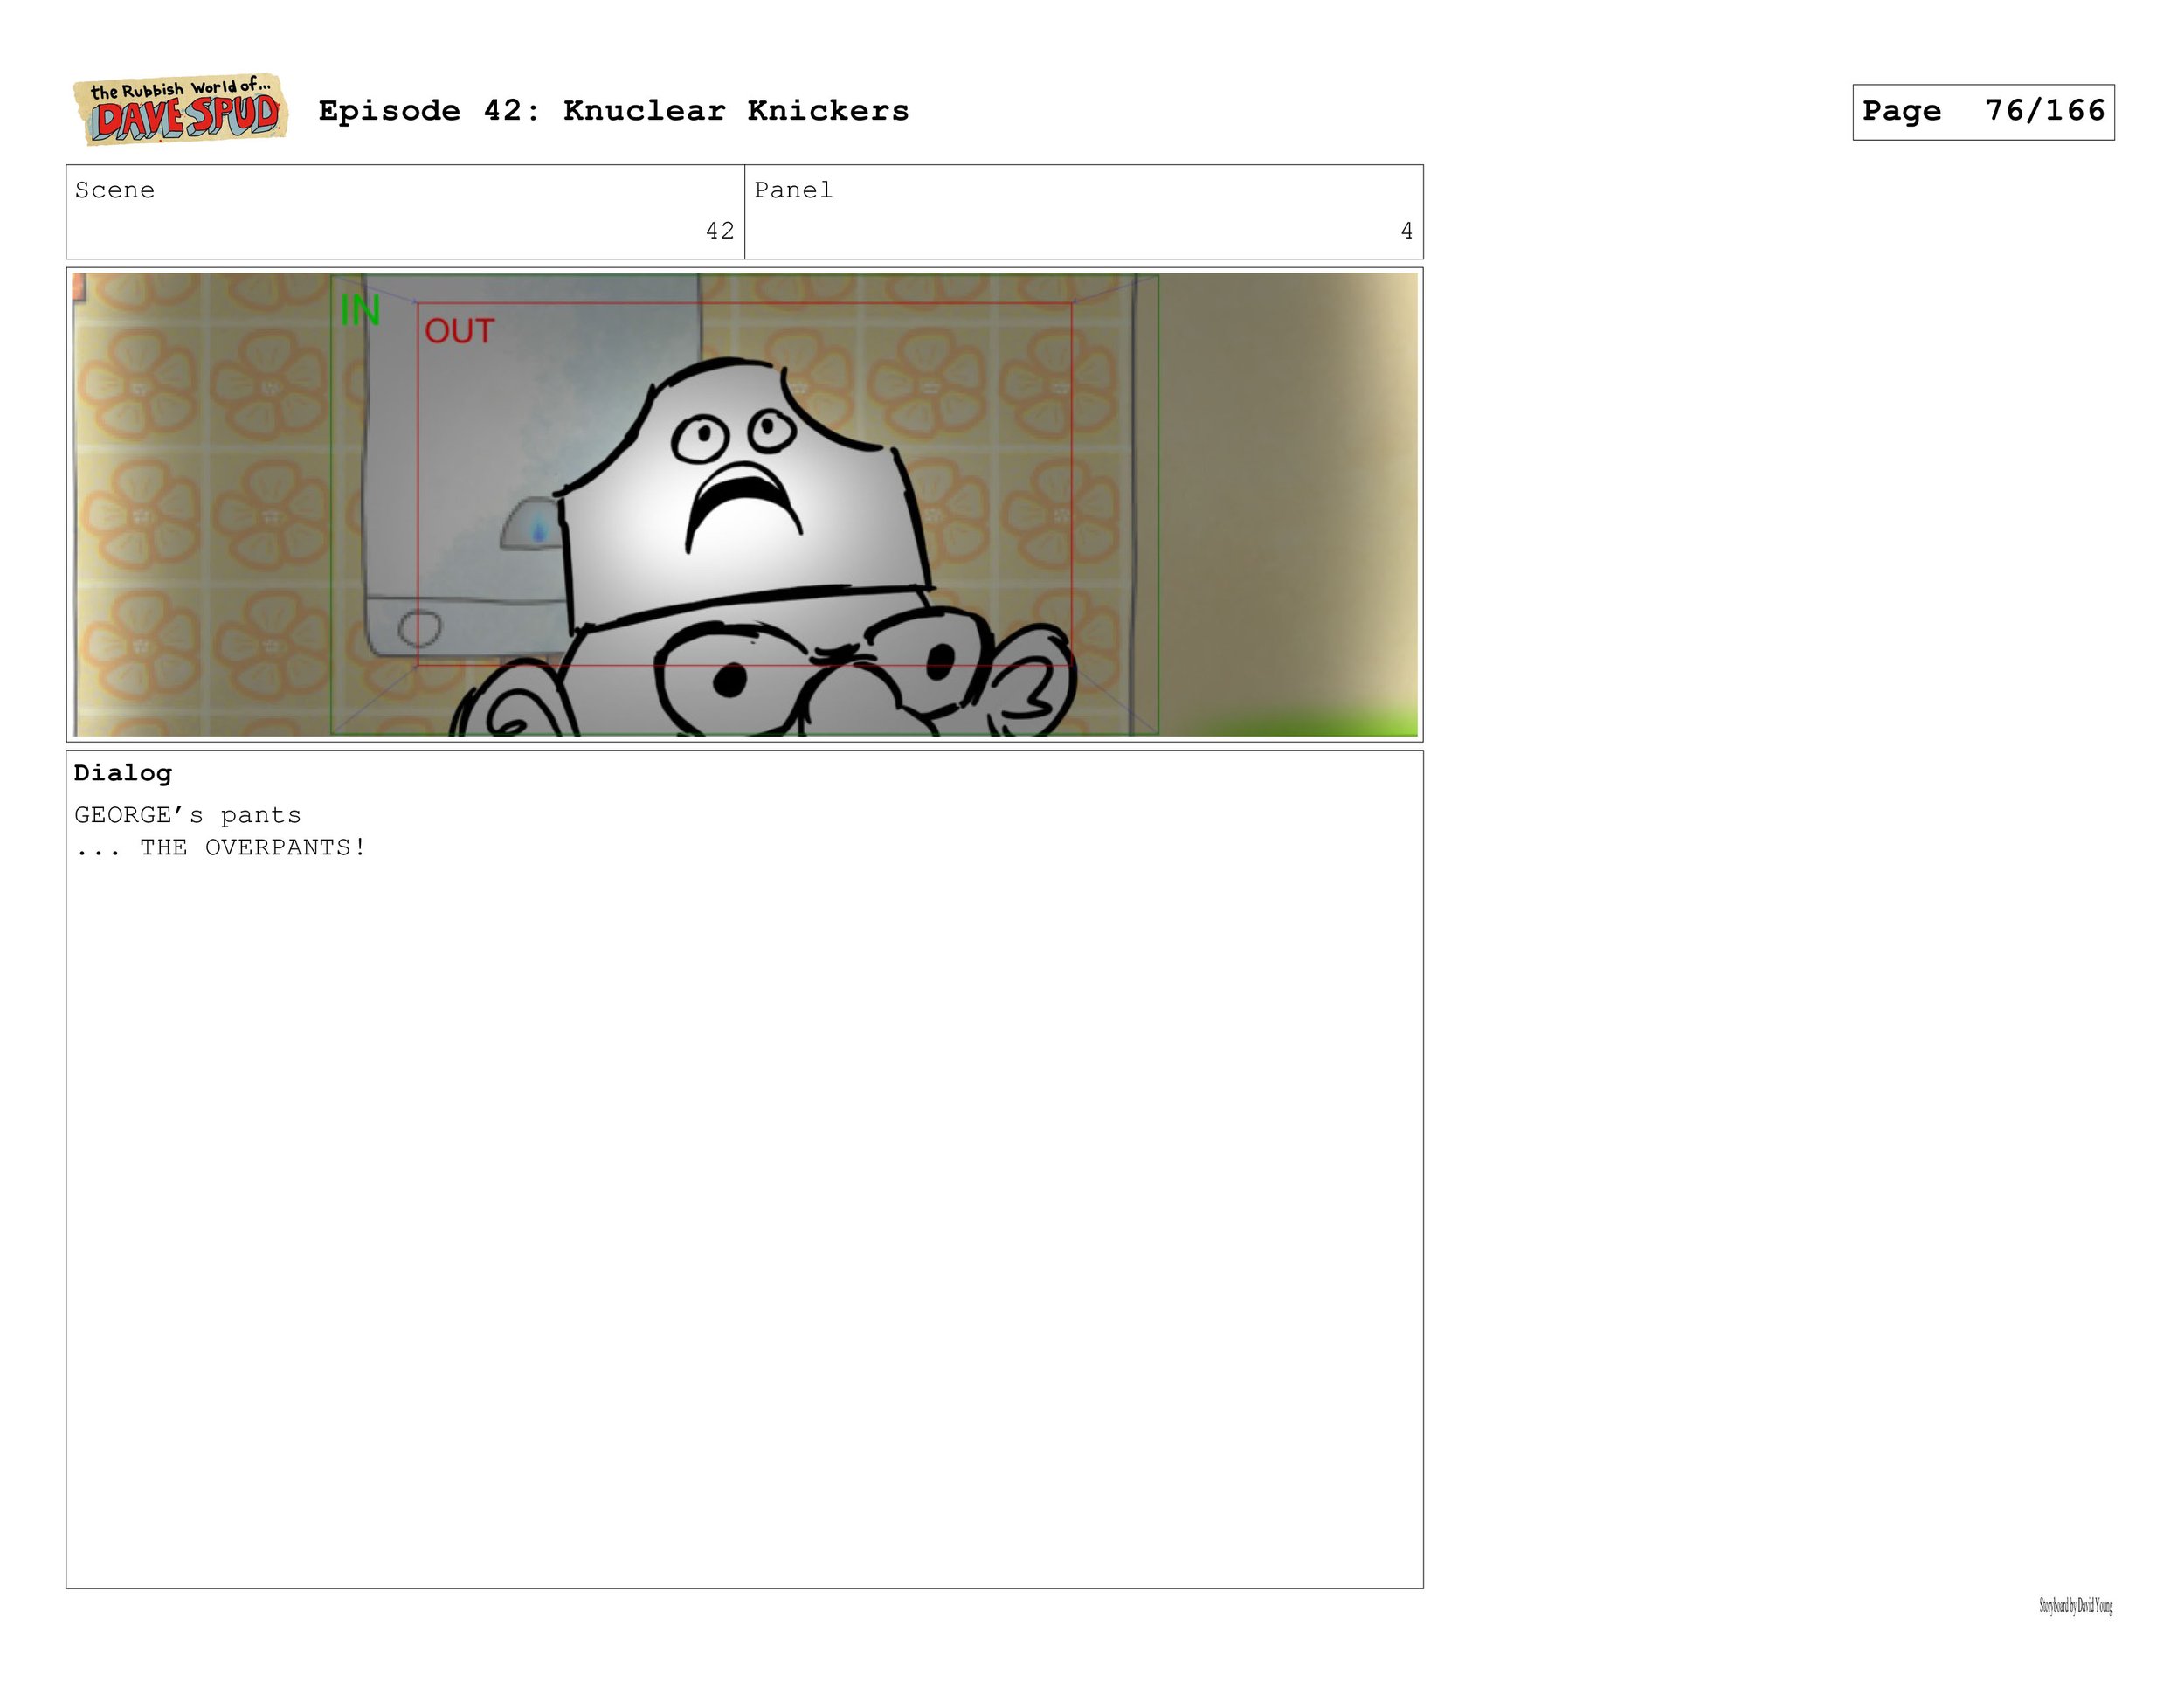
Task: Click the Dave Spud show logo
Action: [x=180, y=110]
